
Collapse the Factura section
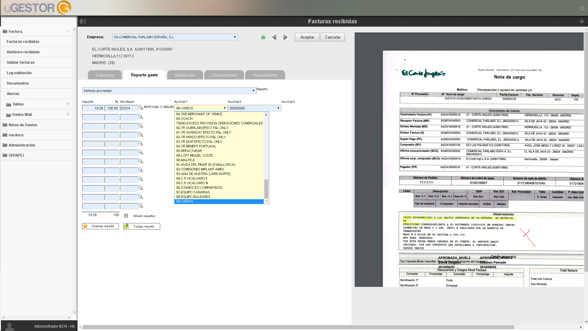point(68,31)
